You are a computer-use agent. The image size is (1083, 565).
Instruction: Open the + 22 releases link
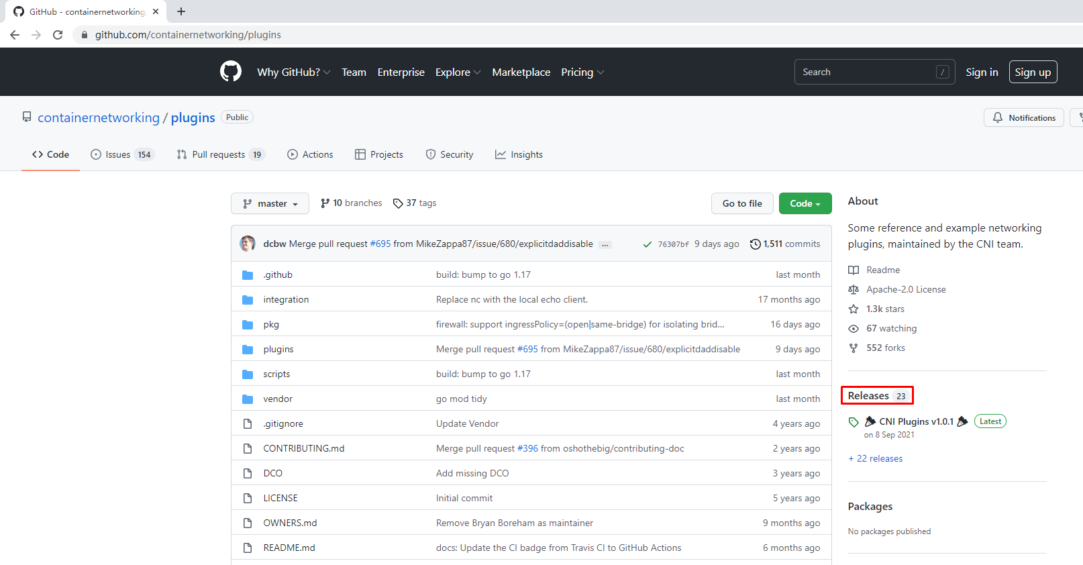pos(875,458)
